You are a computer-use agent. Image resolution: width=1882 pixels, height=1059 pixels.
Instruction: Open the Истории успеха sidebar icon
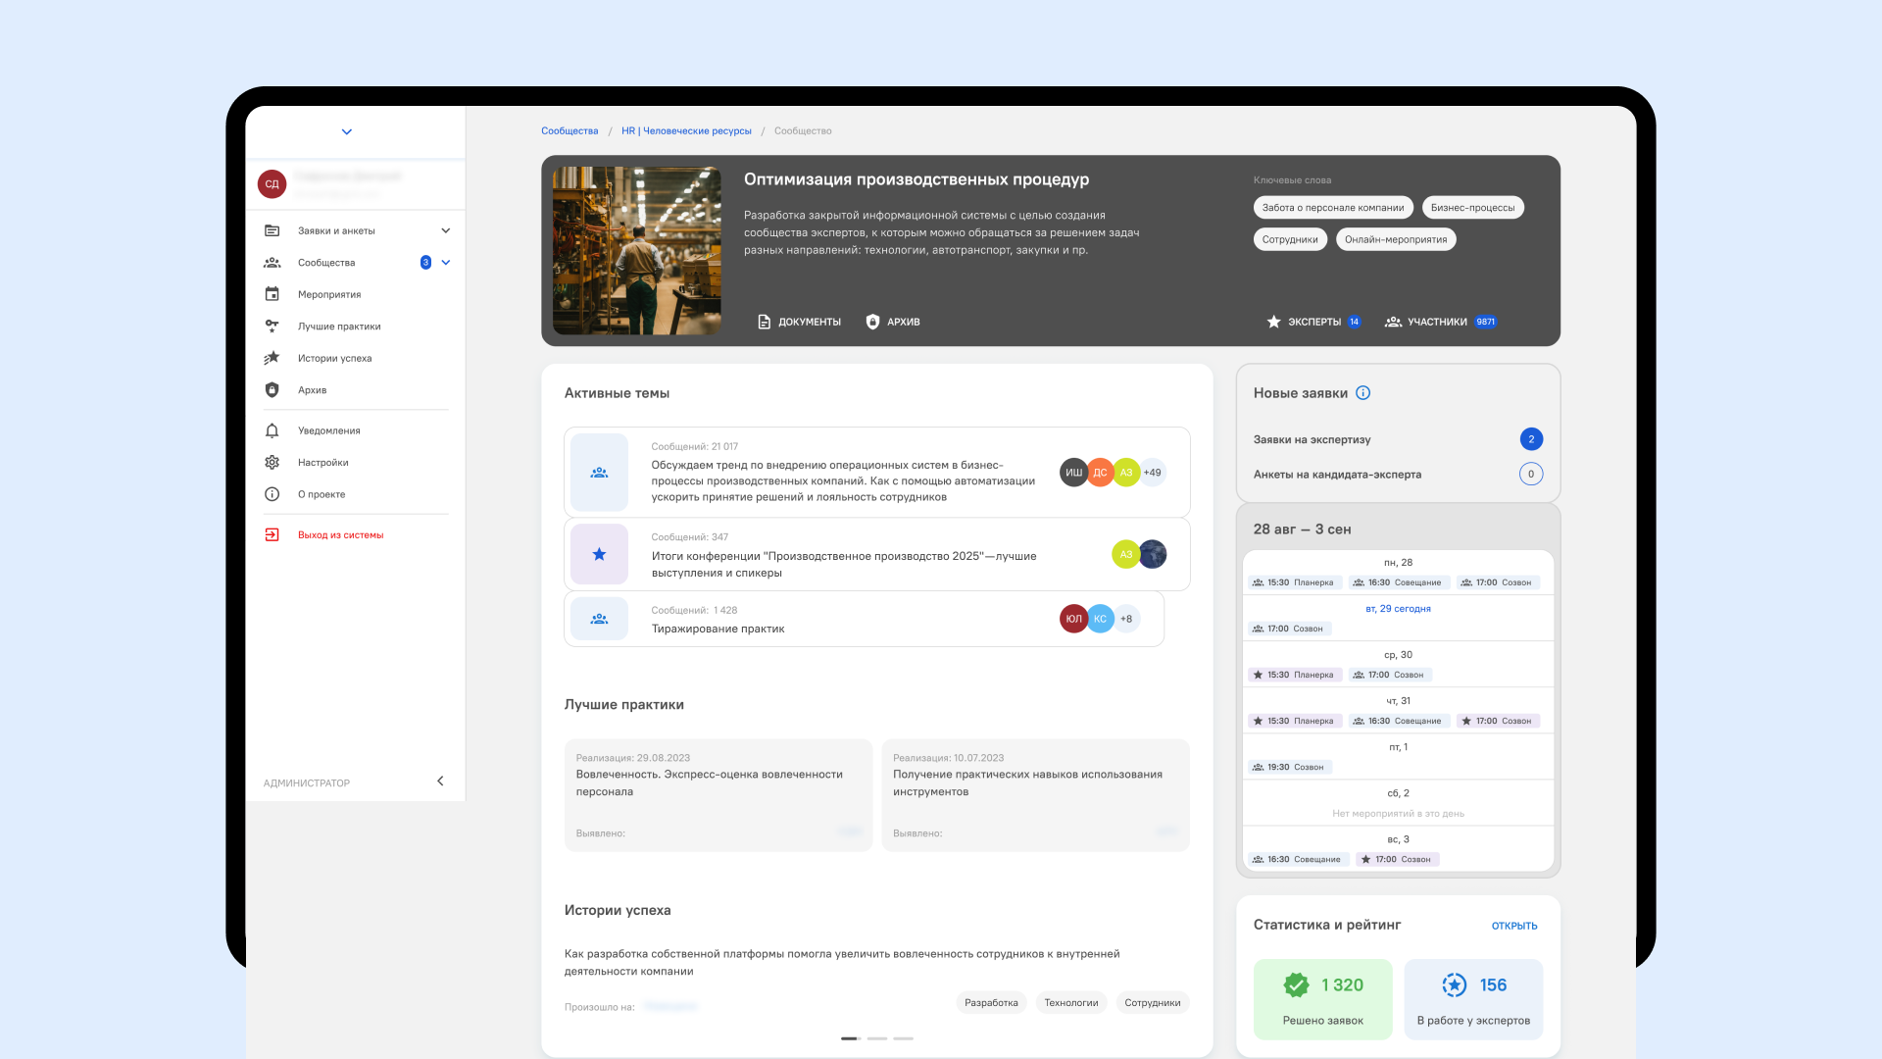272,358
